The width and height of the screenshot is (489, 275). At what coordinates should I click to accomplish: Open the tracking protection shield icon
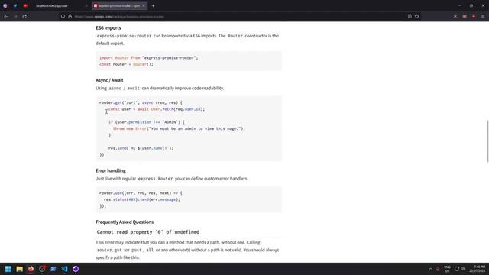tap(63, 16)
